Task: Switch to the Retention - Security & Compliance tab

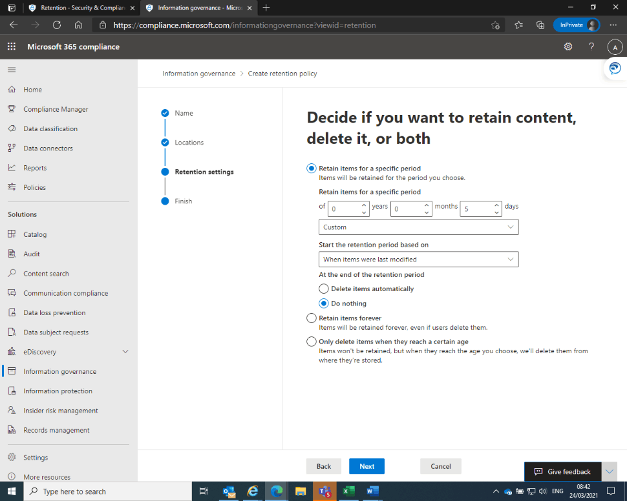Action: pos(83,8)
